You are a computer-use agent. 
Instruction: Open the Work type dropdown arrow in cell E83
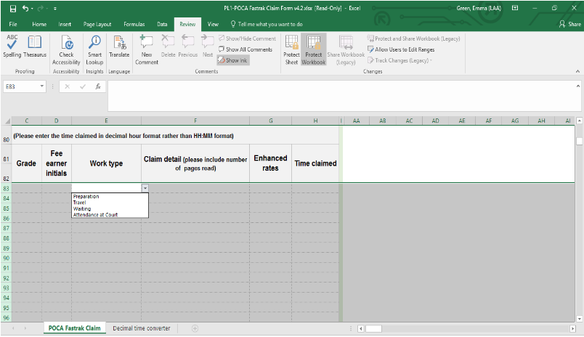coord(145,188)
